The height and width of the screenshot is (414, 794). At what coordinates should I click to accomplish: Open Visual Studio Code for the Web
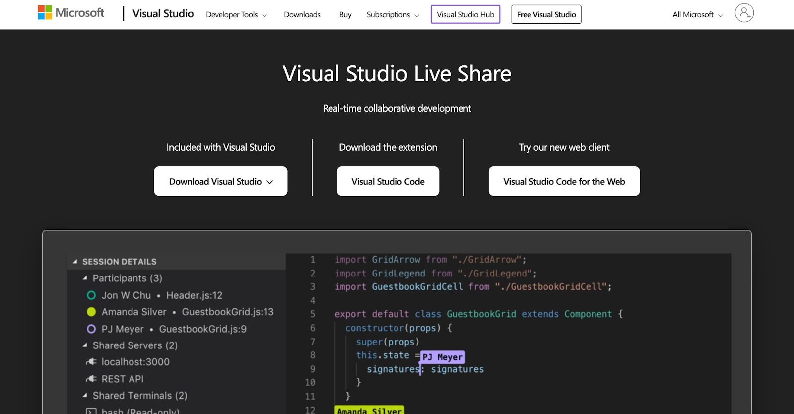tap(564, 181)
